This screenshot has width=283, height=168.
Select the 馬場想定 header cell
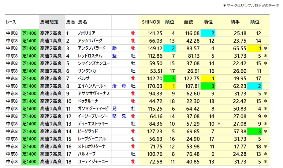tap(49, 22)
